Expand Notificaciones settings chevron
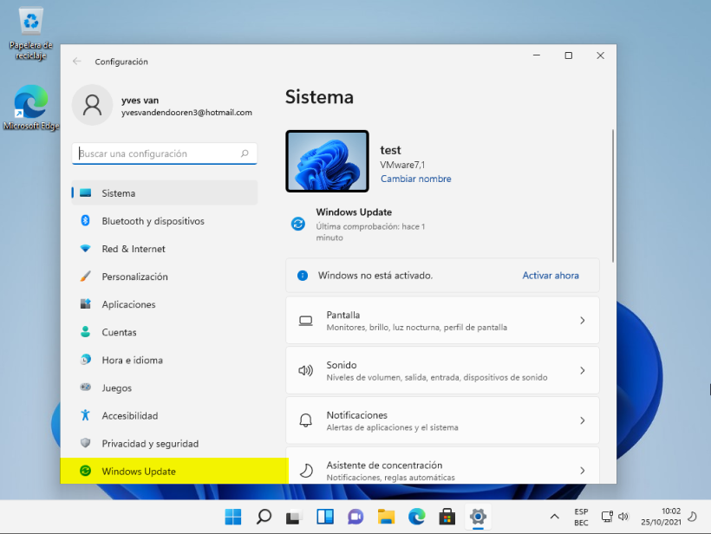Viewport: 711px width, 534px height. pyautogui.click(x=583, y=420)
